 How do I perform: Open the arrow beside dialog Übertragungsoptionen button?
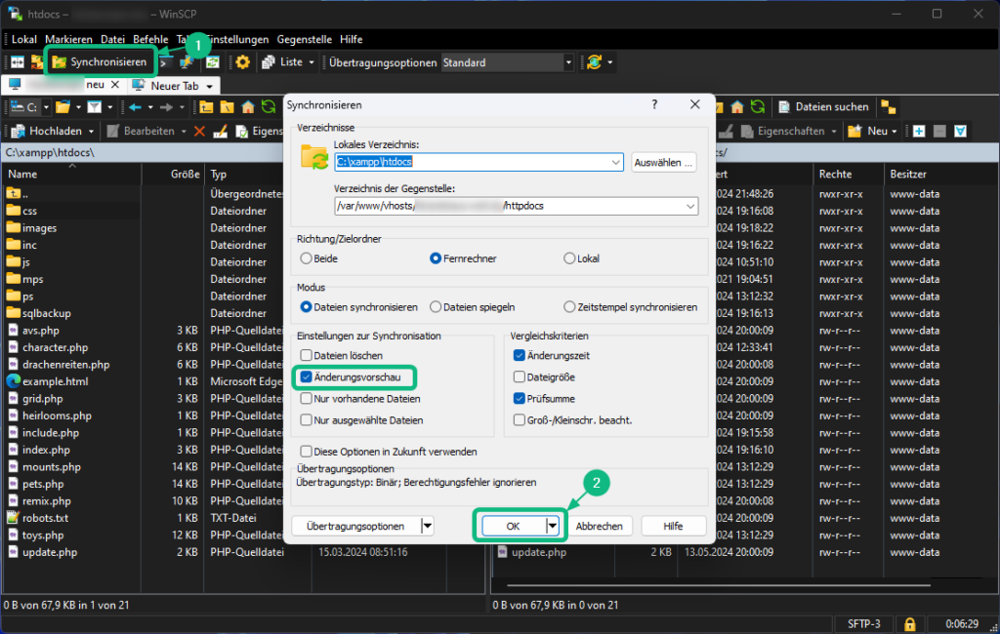(x=428, y=527)
